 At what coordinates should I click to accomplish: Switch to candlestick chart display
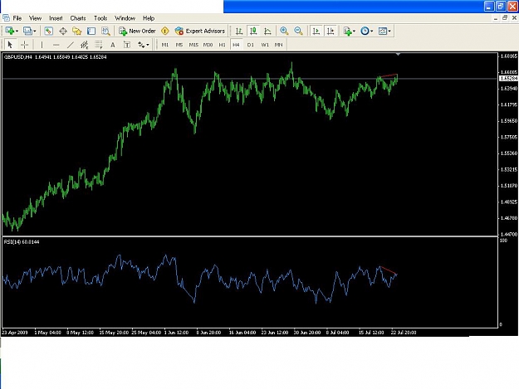point(253,31)
